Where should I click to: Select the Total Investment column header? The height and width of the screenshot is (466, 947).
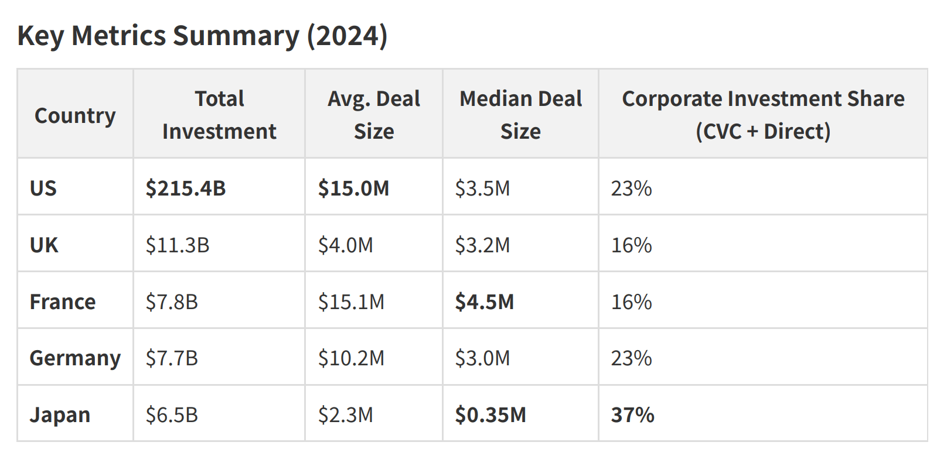click(219, 115)
